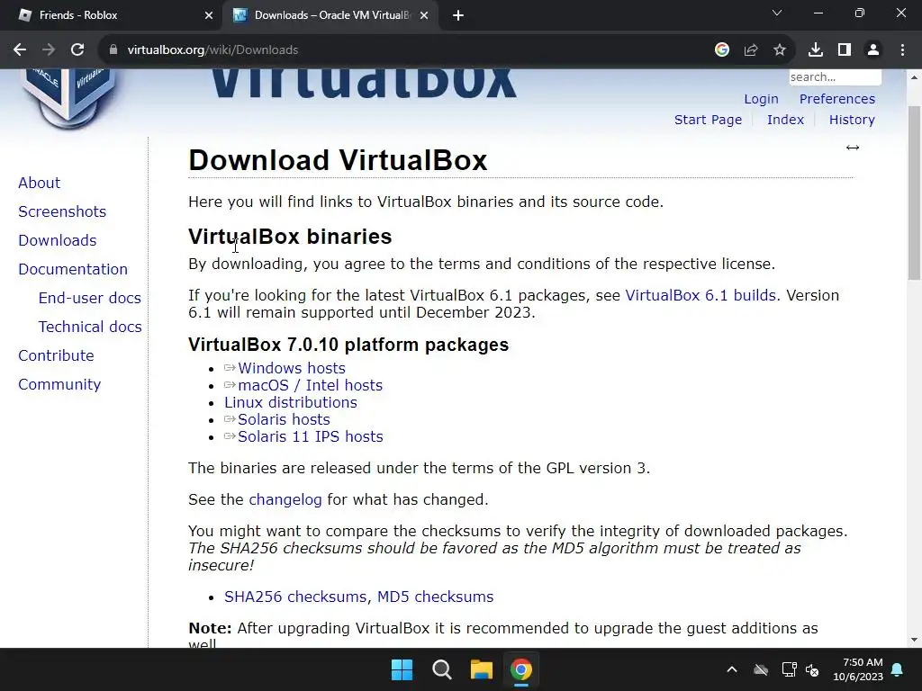Open Windows taskbar Search
The image size is (922, 691).
point(441,669)
